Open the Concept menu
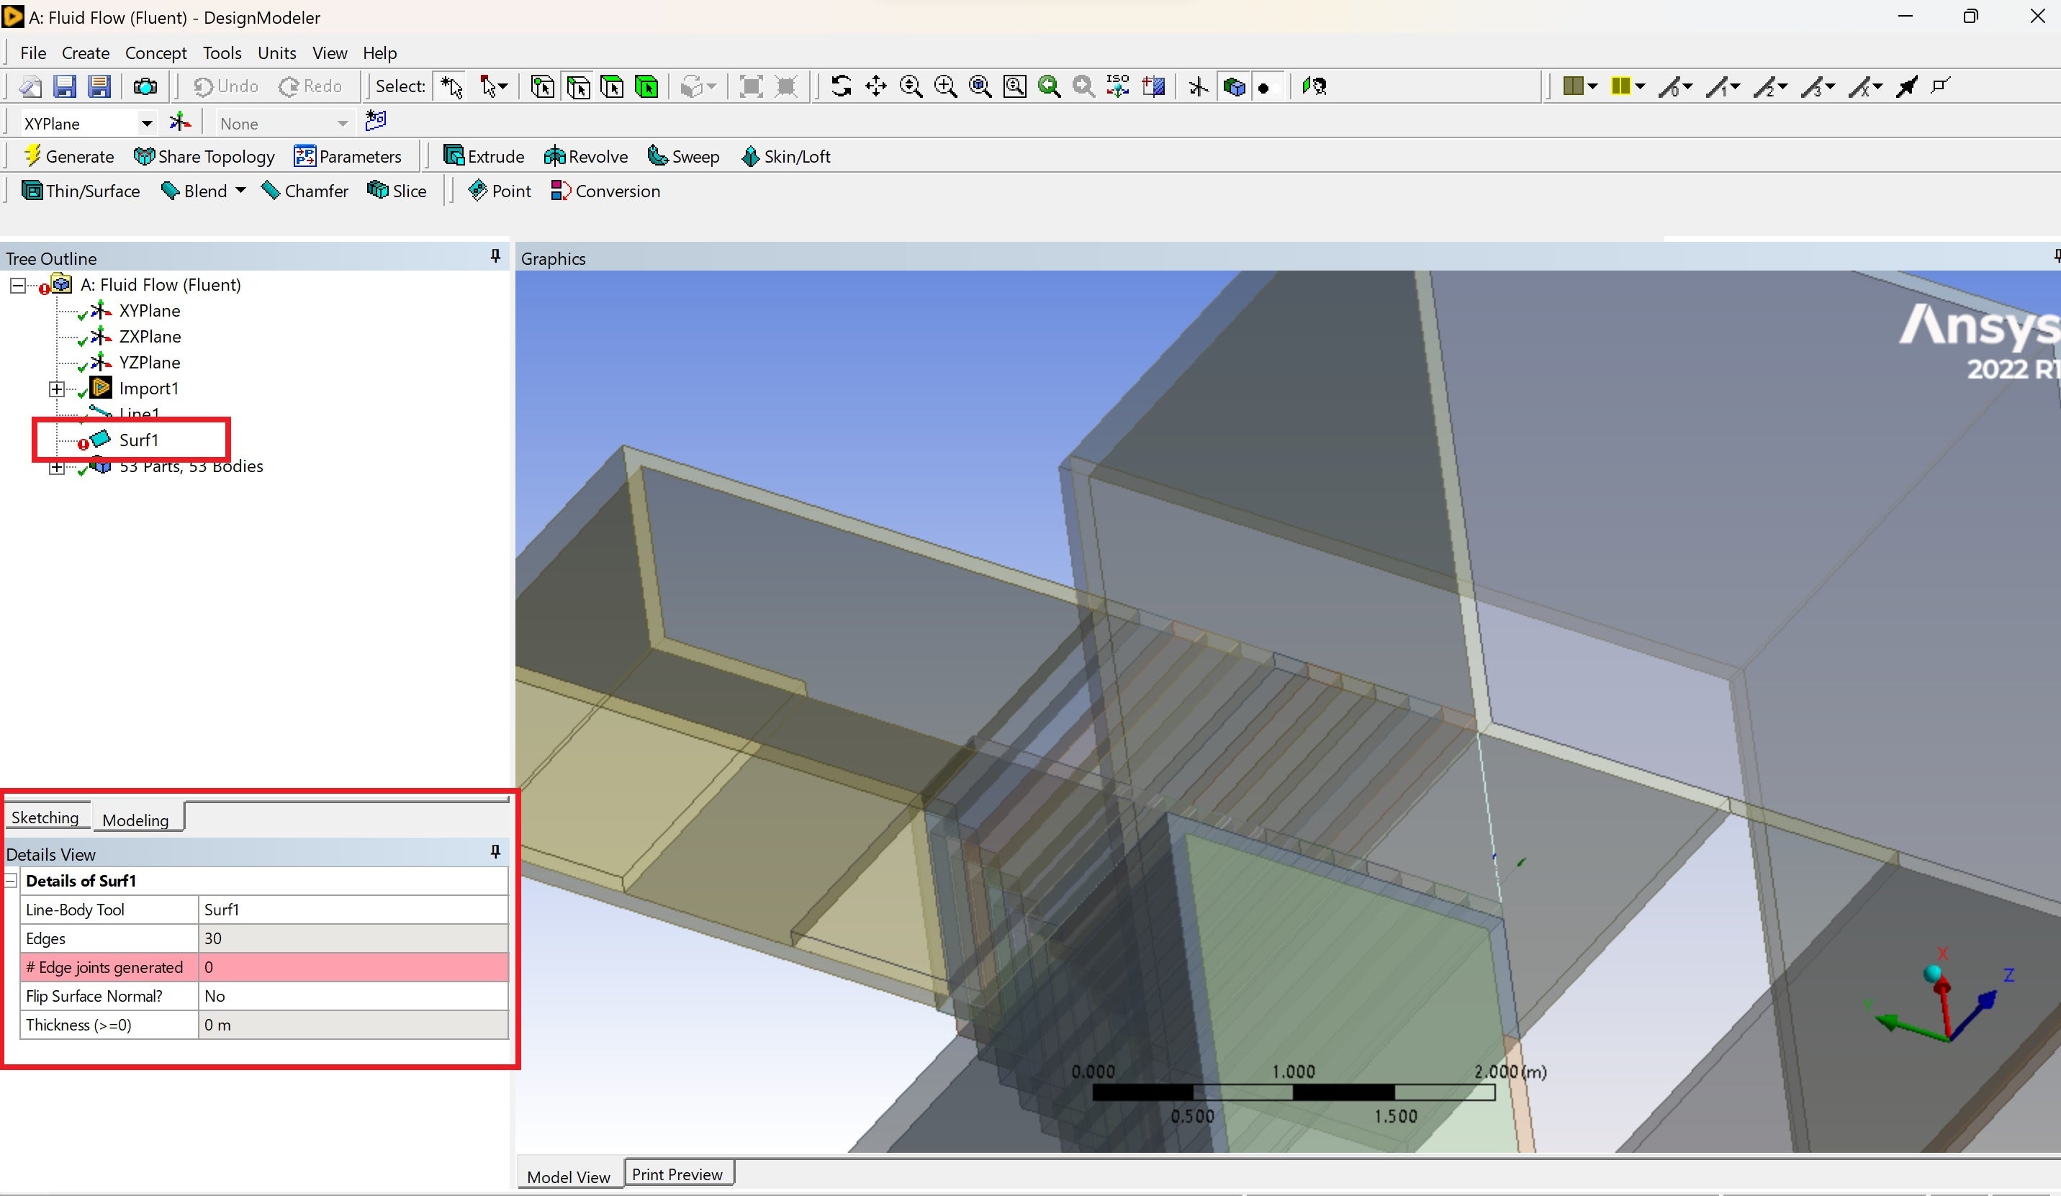The height and width of the screenshot is (1196, 2061). 155,53
